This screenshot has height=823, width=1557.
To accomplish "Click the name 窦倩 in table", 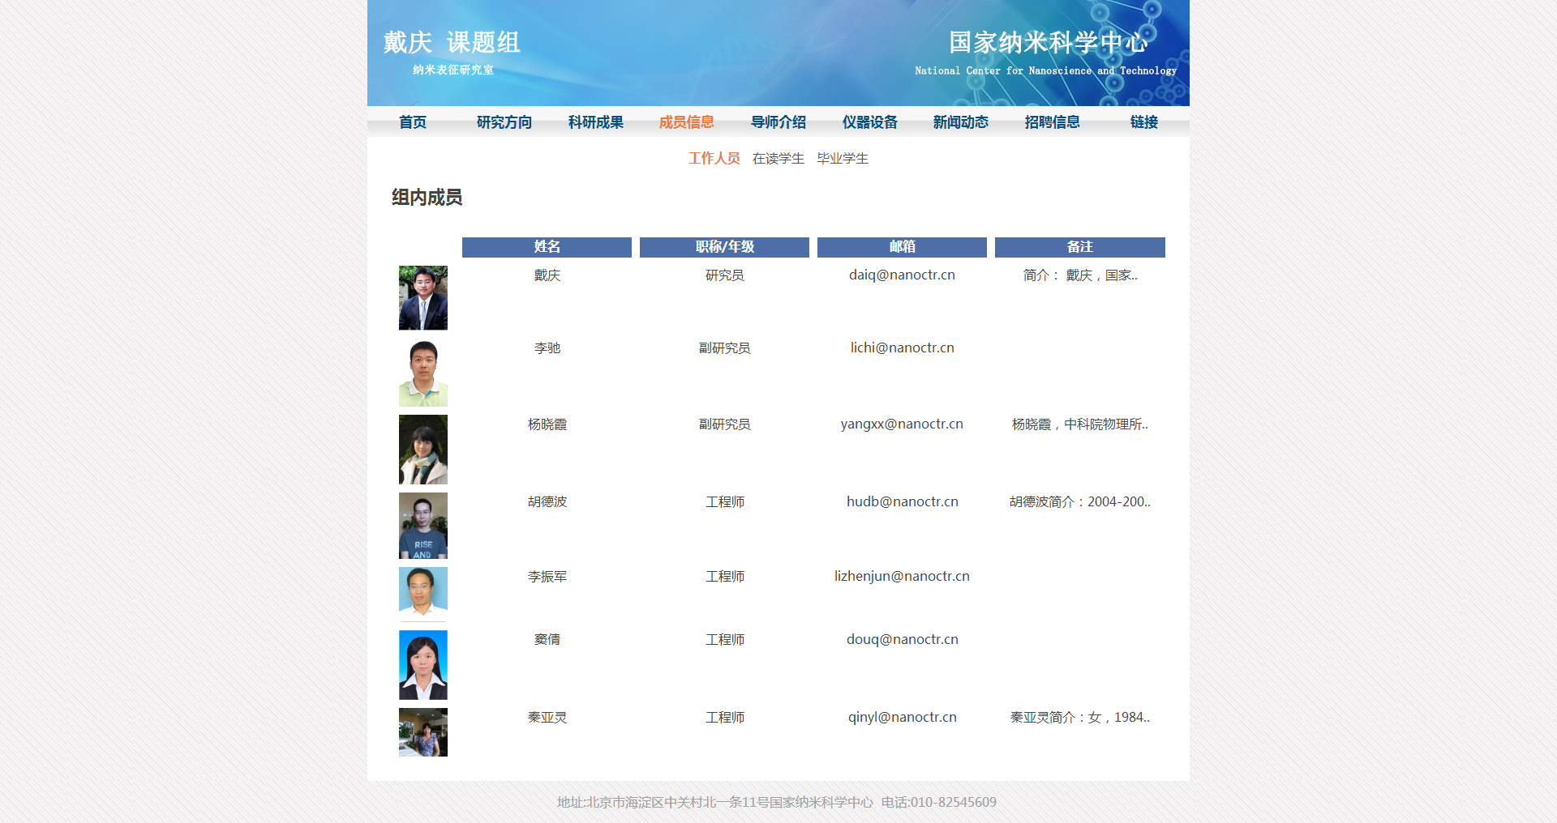I will [x=547, y=640].
